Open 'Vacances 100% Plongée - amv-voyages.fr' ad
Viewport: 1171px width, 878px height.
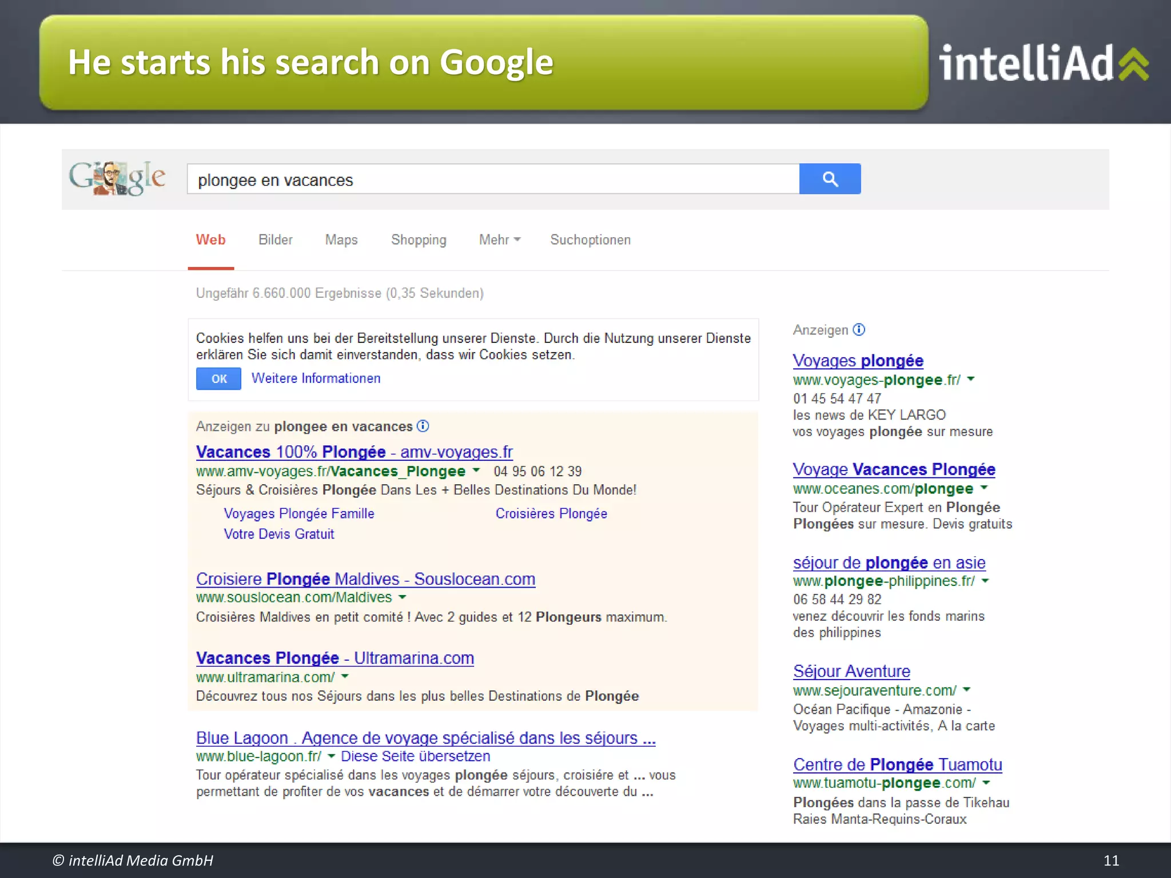355,452
